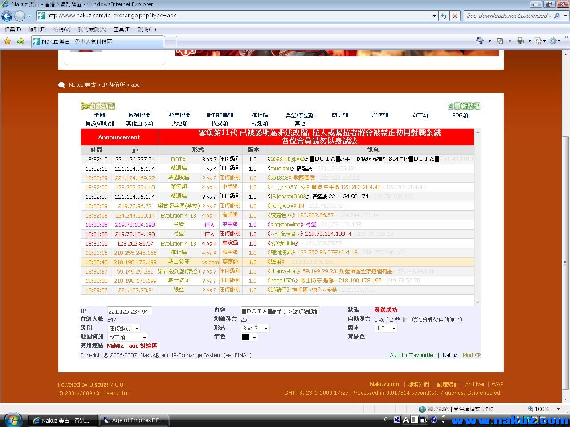Filter by 兵堡/箏堡類 category
The image size is (570, 427).
300,115
